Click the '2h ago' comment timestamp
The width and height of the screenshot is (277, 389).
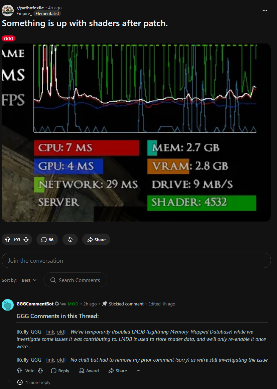click(90, 304)
